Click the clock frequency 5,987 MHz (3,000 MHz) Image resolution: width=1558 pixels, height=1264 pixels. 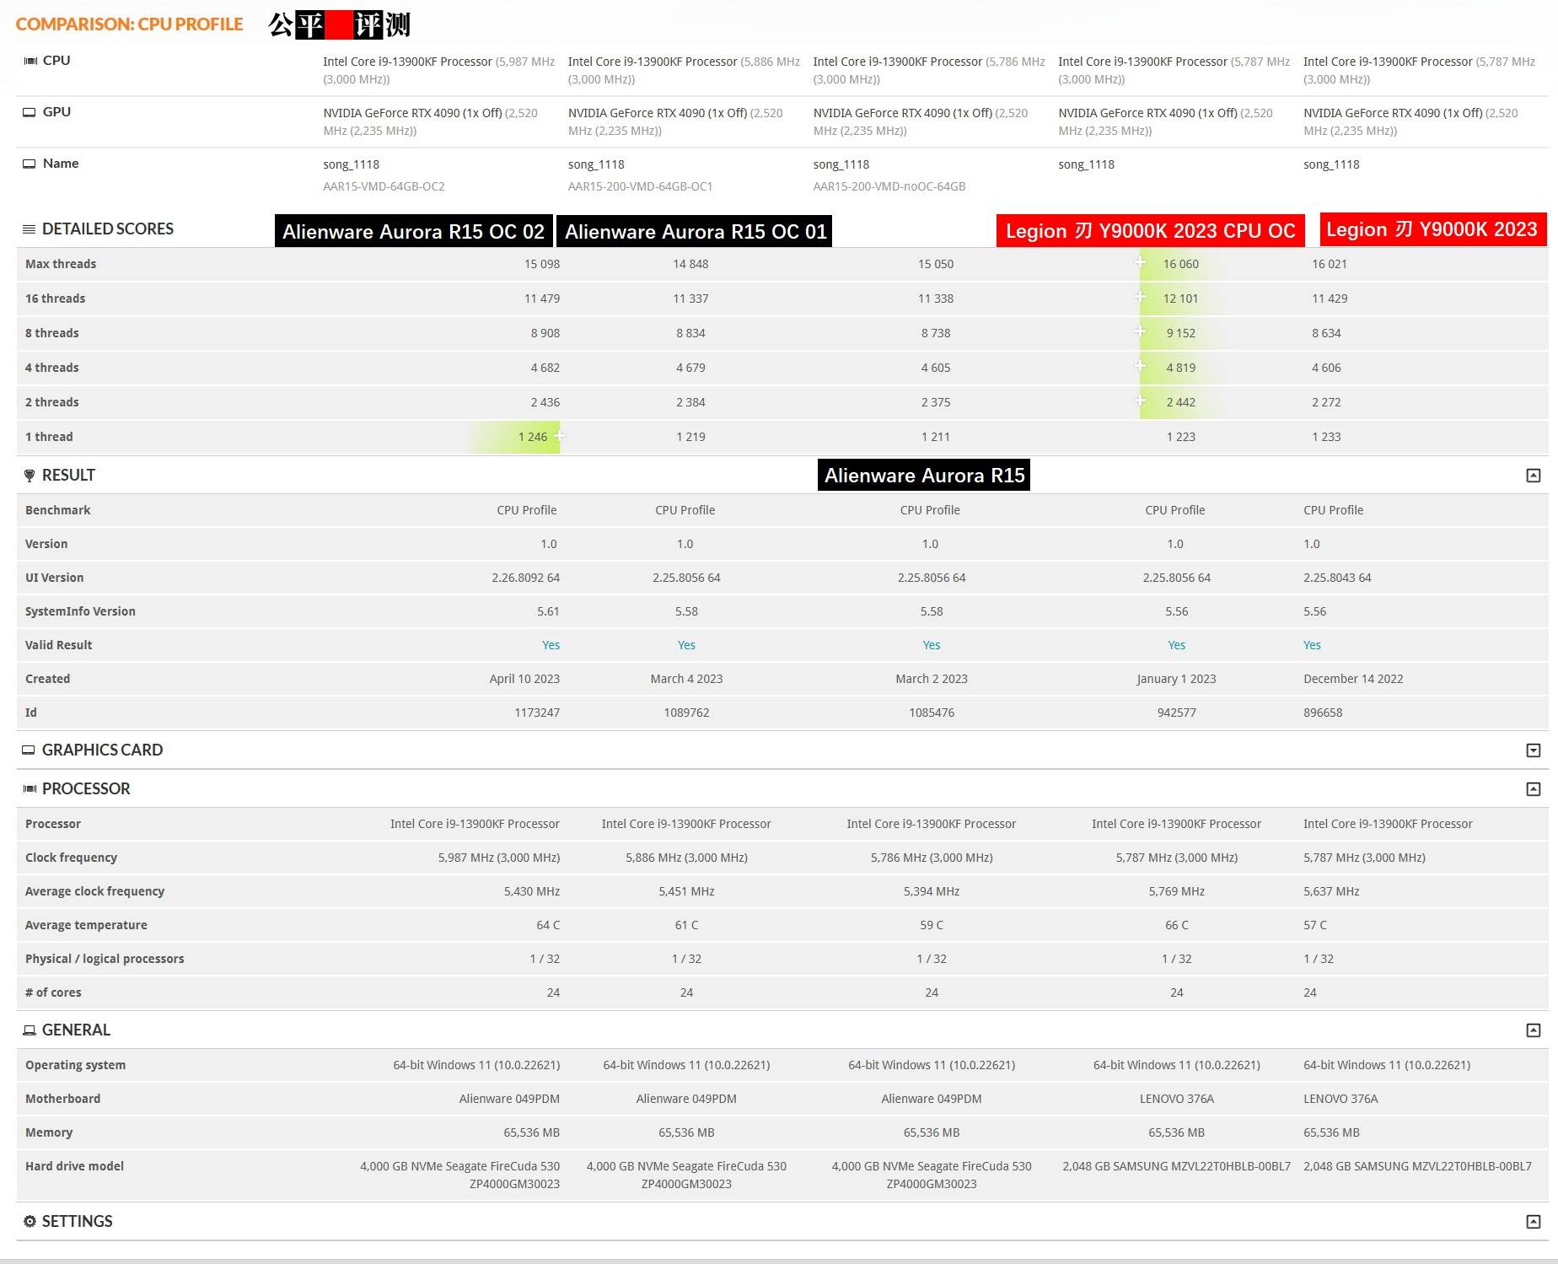(499, 858)
